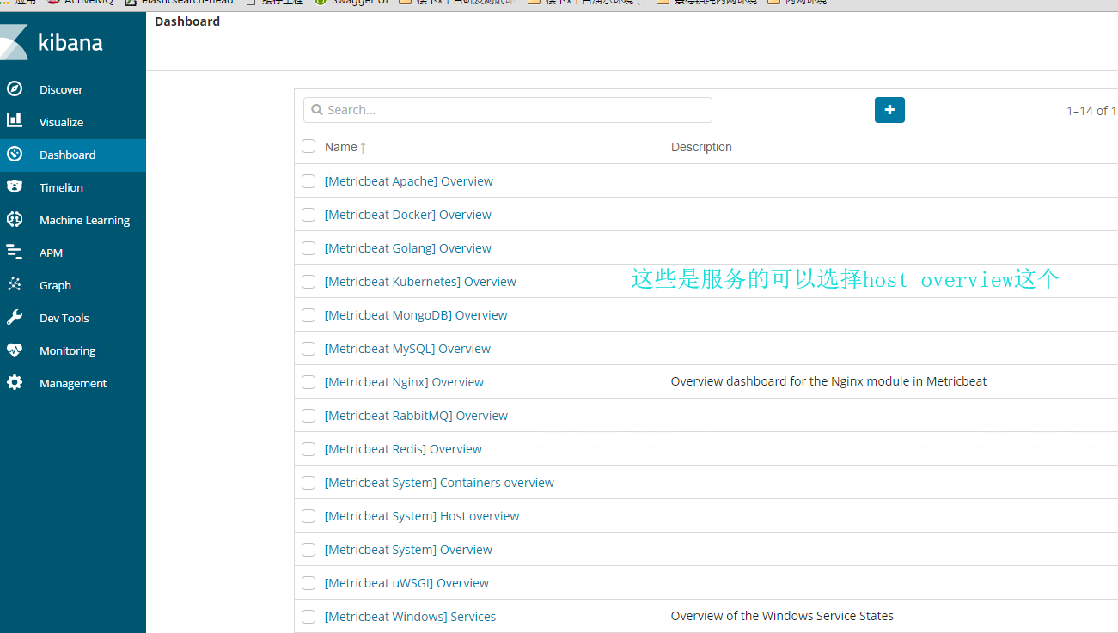Viewport: 1118px width, 633px height.
Task: Check the Metricbeat Redis Overview checkbox
Action: tap(309, 449)
